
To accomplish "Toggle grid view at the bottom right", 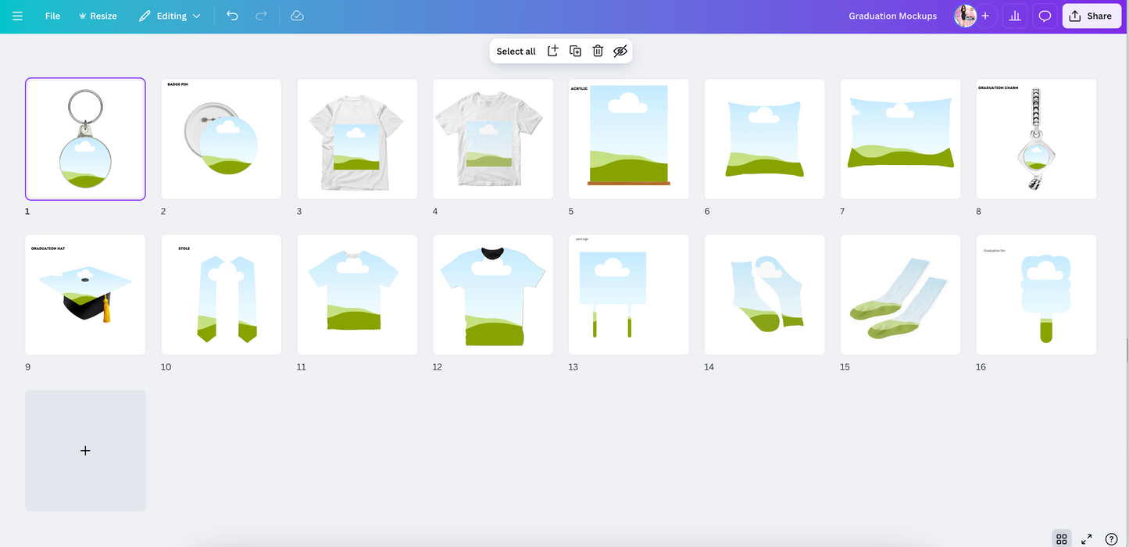I will (1062, 539).
